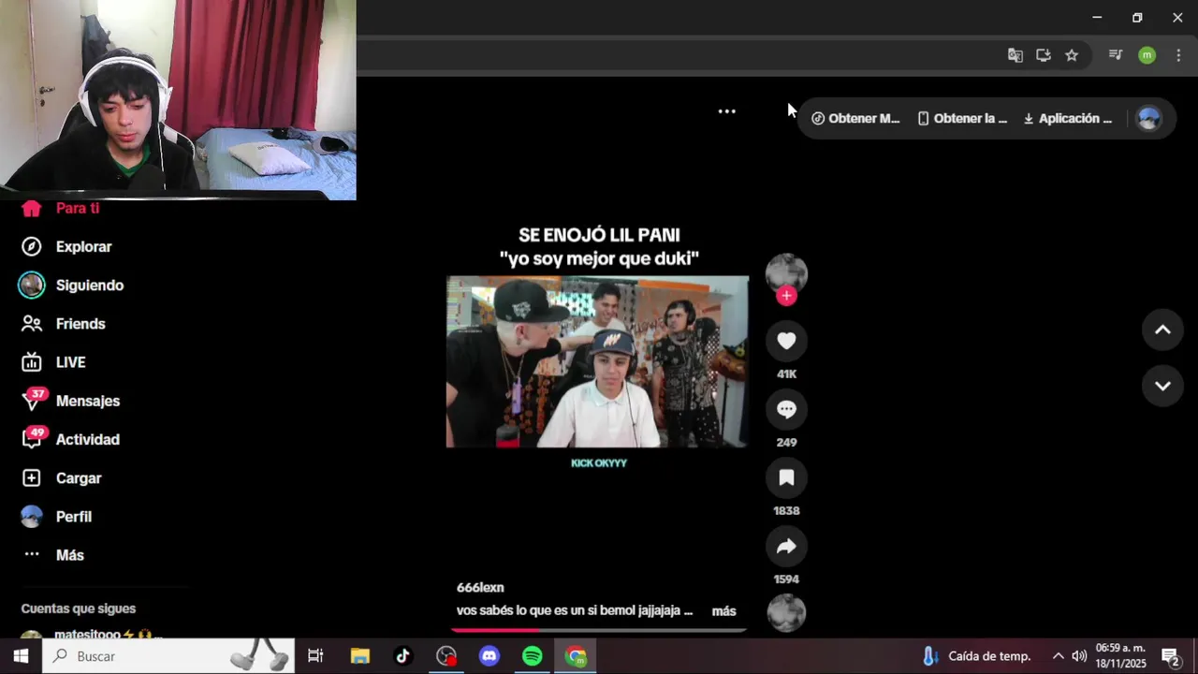Image resolution: width=1198 pixels, height=674 pixels.
Task: Click the video thumbnail to pause
Action: click(597, 361)
